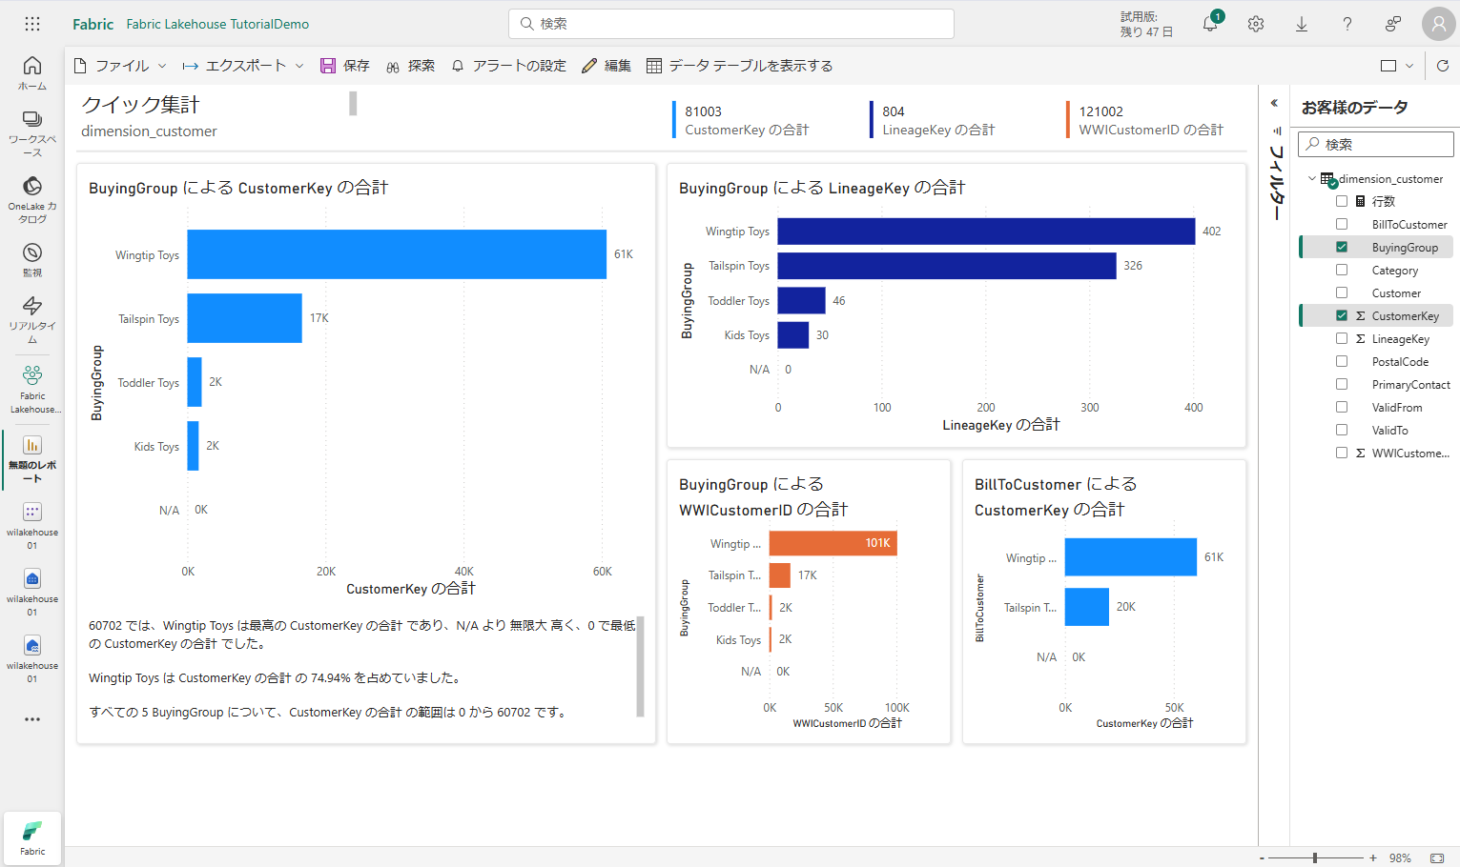
Task: Click the zoom slider in status bar
Action: coord(1315,857)
